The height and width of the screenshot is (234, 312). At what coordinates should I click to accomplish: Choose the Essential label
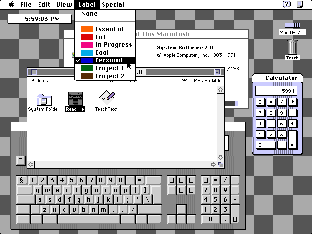pyautogui.click(x=105, y=29)
